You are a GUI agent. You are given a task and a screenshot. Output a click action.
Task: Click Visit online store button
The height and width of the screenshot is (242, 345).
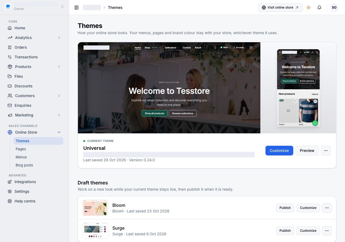click(x=280, y=8)
